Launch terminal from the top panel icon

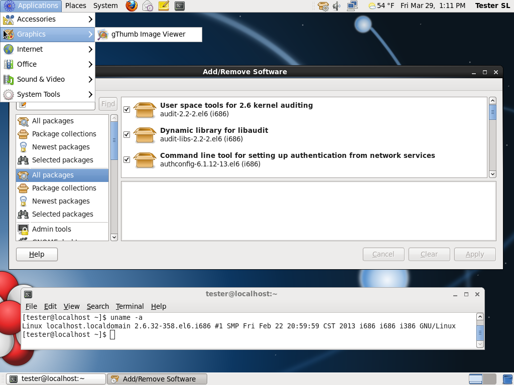click(x=180, y=6)
